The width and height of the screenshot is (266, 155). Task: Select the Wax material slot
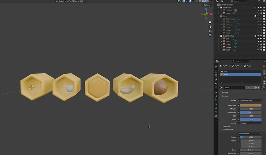pyautogui.click(x=241, y=72)
